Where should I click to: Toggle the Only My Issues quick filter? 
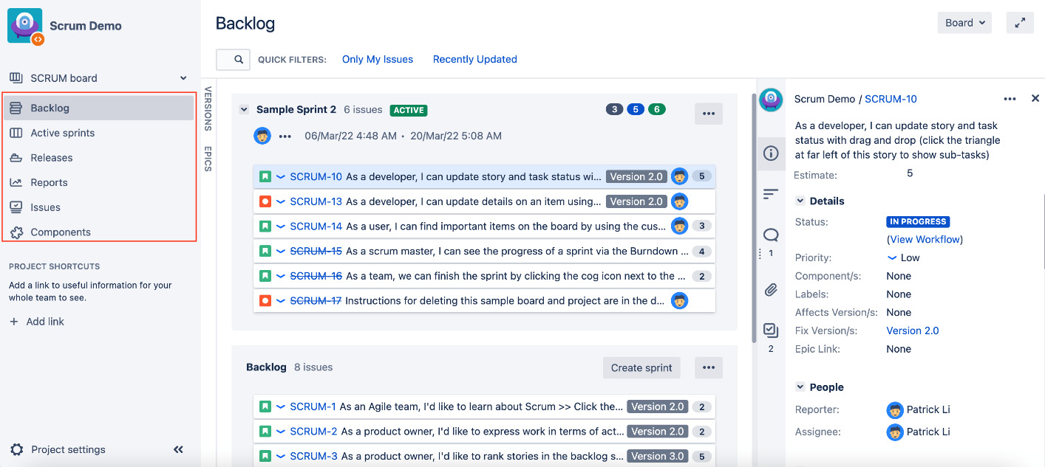point(377,59)
